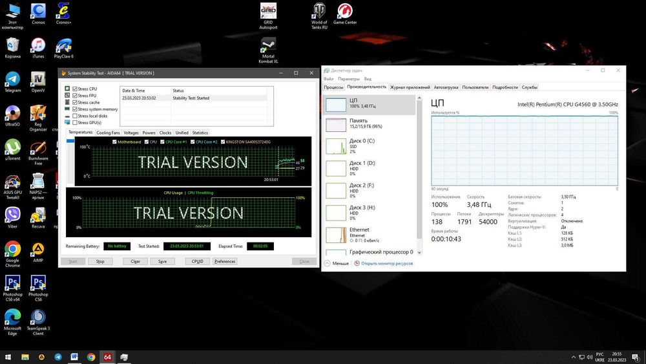Switch to the Cooling Fans tab
Screen dimensions: 646x364
108,133
